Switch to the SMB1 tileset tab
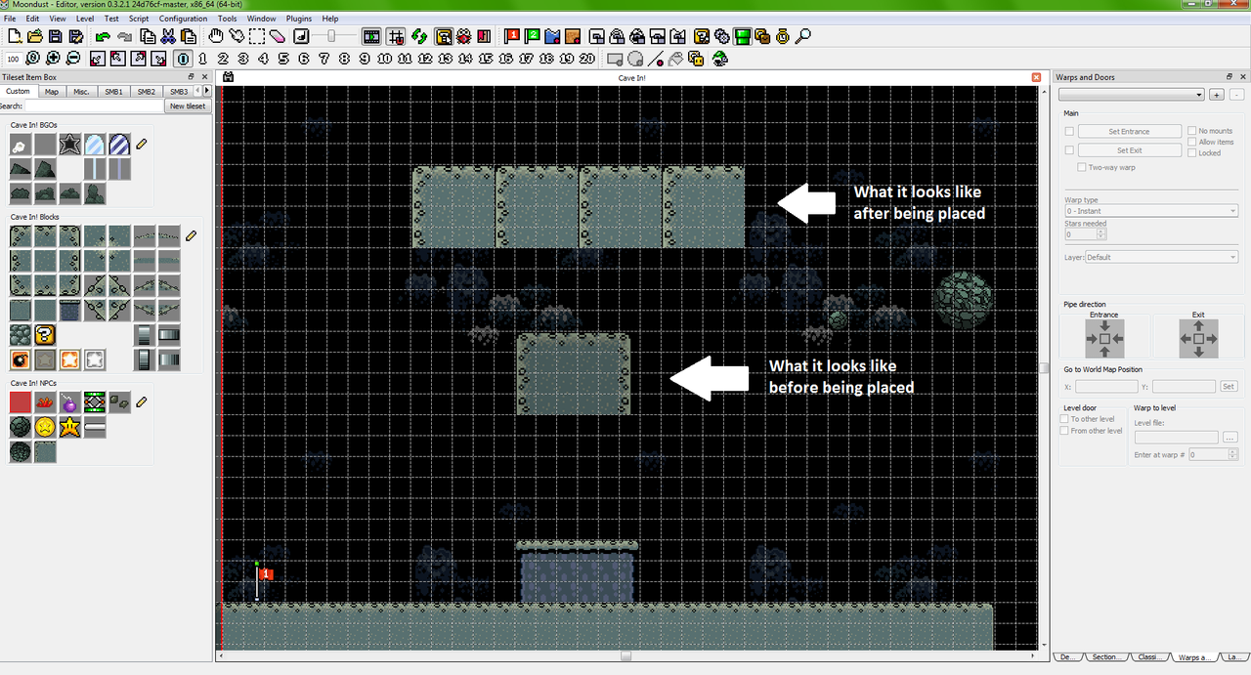Viewport: 1251px width, 675px height. click(x=113, y=91)
